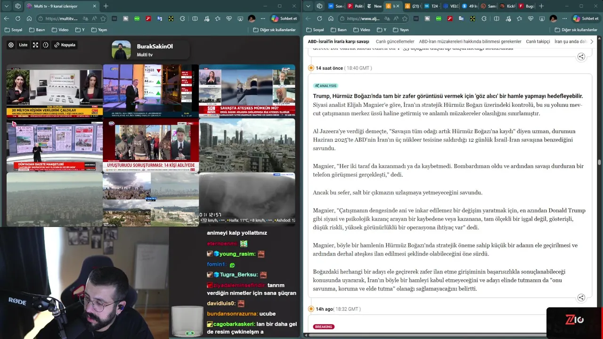Open Video bookmarks folder in left window
Image resolution: width=603 pixels, height=339 pixels.
(60, 30)
